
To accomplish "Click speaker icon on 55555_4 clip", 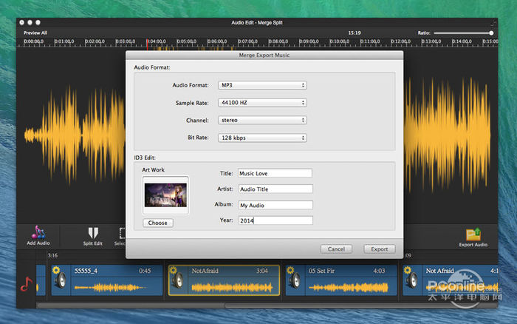I will click(x=60, y=280).
